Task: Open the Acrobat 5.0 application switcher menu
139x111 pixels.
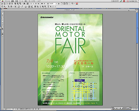Action: click(132, 1)
